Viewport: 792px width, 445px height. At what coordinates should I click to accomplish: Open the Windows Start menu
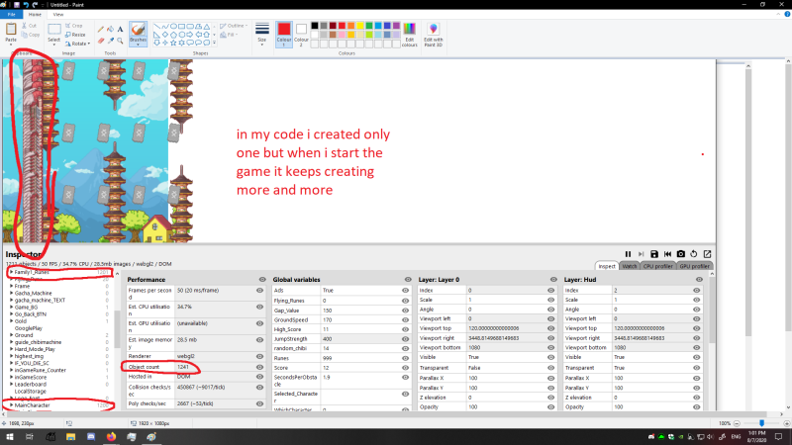(x=10, y=437)
